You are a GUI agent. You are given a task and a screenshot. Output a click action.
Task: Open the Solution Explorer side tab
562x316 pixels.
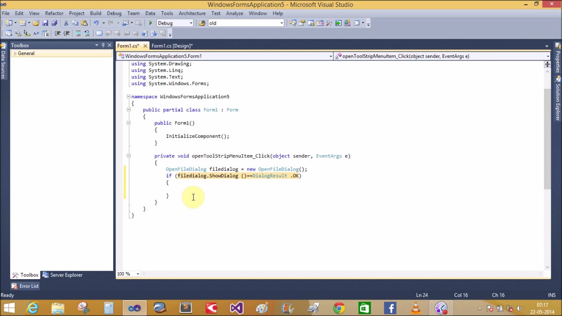(x=558, y=99)
